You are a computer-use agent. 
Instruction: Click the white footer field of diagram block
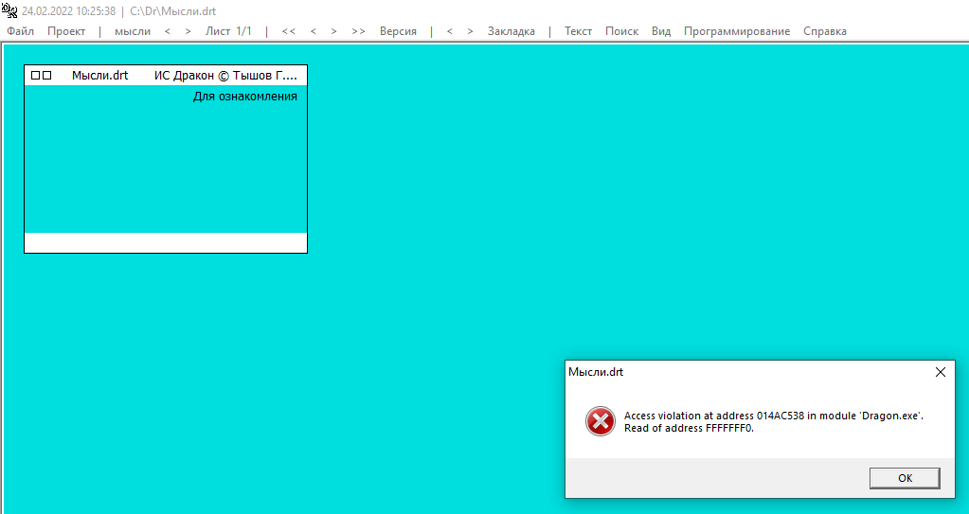click(166, 242)
